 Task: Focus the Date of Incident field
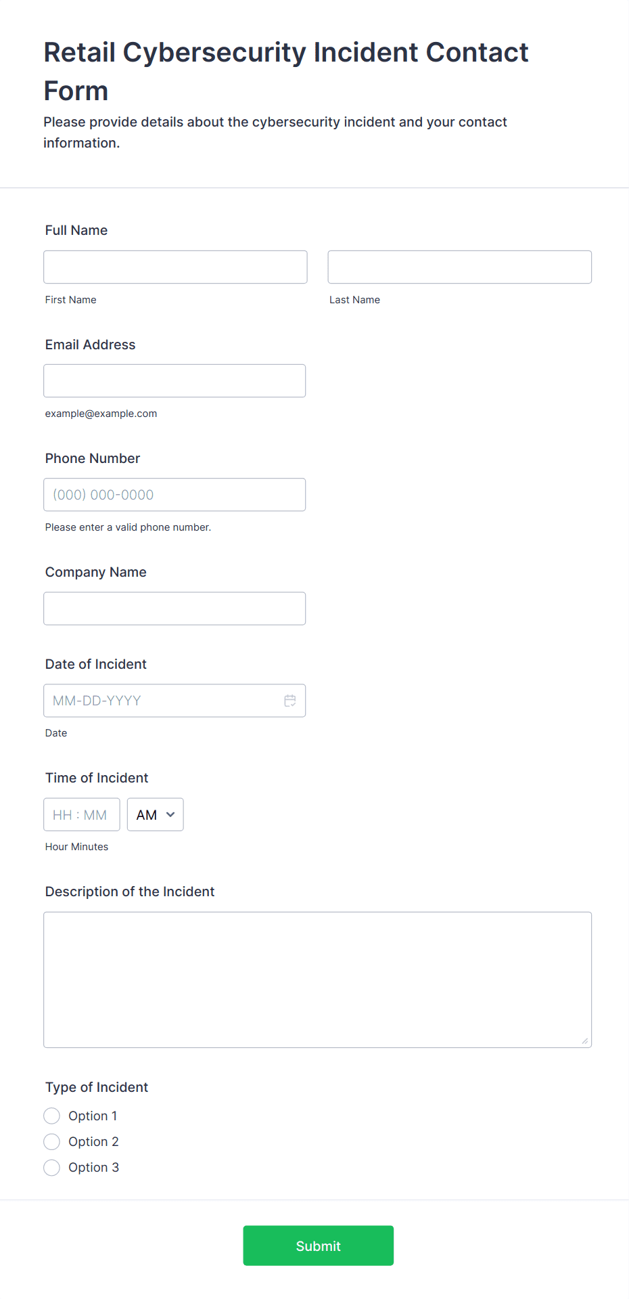(162, 701)
